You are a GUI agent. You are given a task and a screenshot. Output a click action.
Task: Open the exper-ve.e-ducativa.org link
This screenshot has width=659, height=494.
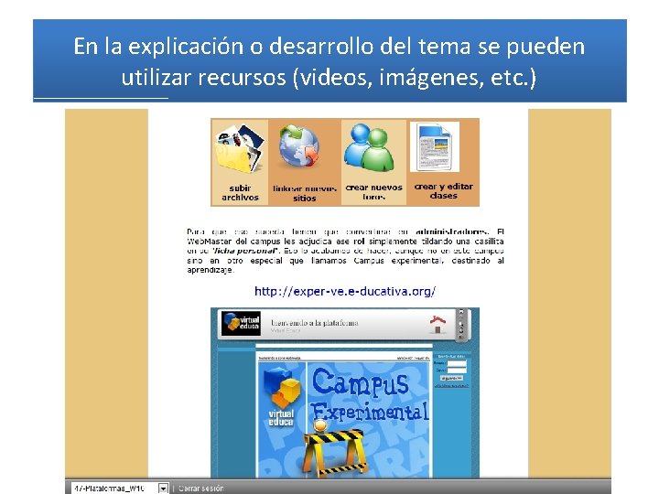345,291
